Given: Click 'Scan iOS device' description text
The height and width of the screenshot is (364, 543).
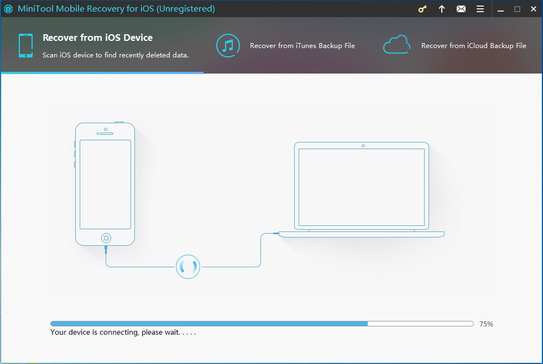Looking at the screenshot, I should coord(116,55).
